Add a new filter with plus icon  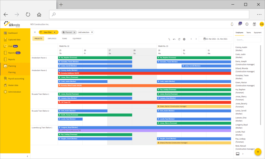[x=35, y=32]
